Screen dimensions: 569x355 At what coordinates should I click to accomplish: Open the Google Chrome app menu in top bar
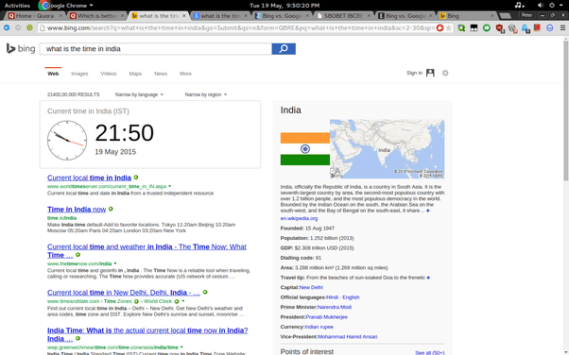coord(66,5)
